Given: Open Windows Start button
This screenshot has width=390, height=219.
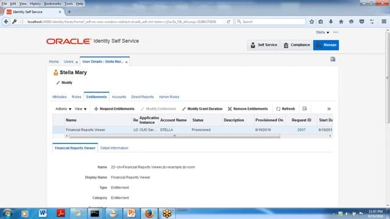Looking at the screenshot, I should pos(7,214).
